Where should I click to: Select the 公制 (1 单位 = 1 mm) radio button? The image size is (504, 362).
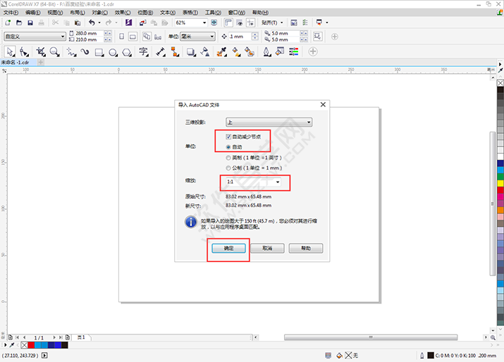point(228,168)
